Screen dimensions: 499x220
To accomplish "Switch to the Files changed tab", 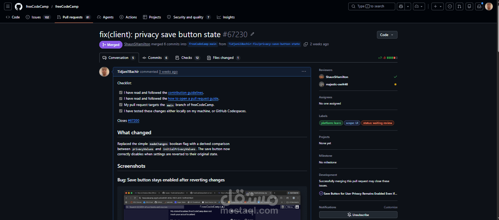I will point(224,58).
